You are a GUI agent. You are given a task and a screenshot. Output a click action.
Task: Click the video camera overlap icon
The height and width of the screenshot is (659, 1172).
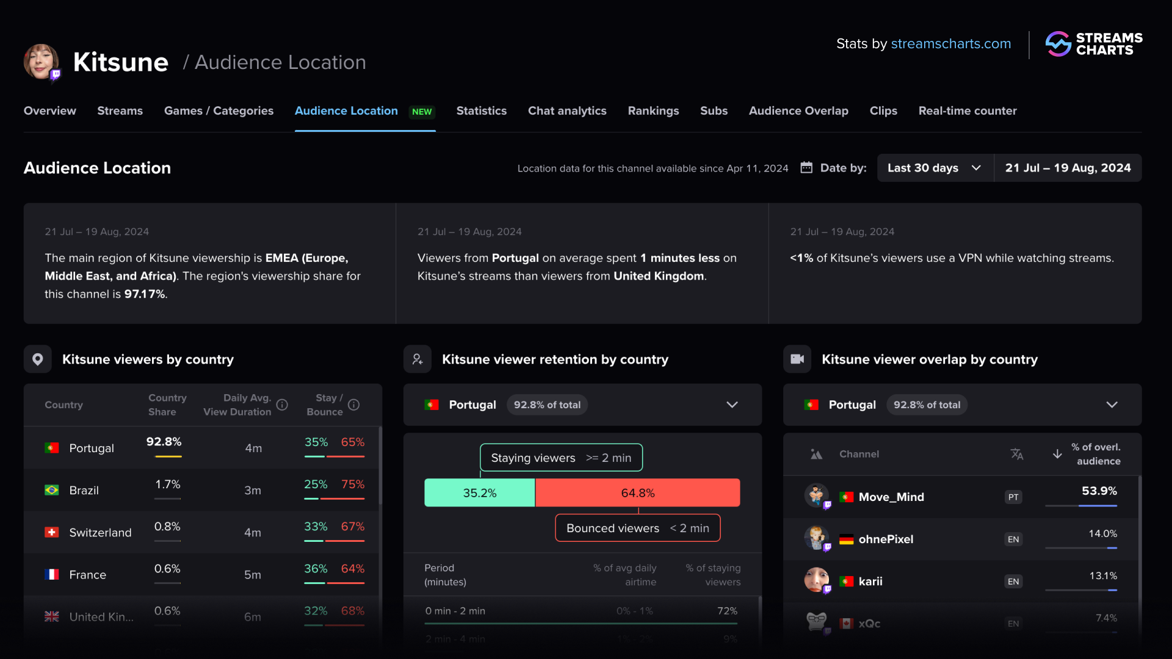click(x=797, y=359)
